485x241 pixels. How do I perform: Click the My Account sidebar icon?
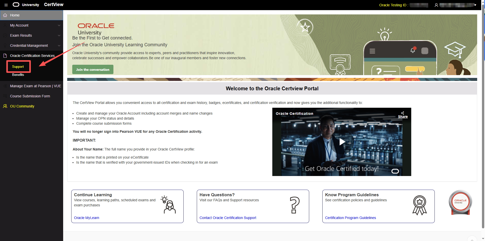(5, 25)
